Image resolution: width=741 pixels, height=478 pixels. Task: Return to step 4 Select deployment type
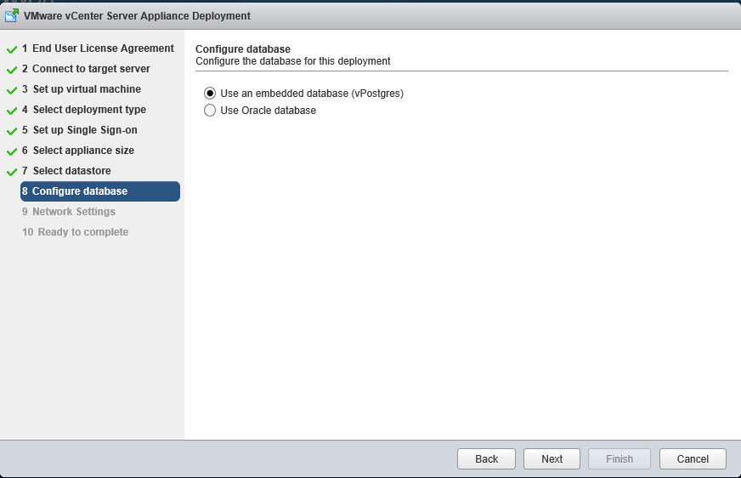pos(84,109)
